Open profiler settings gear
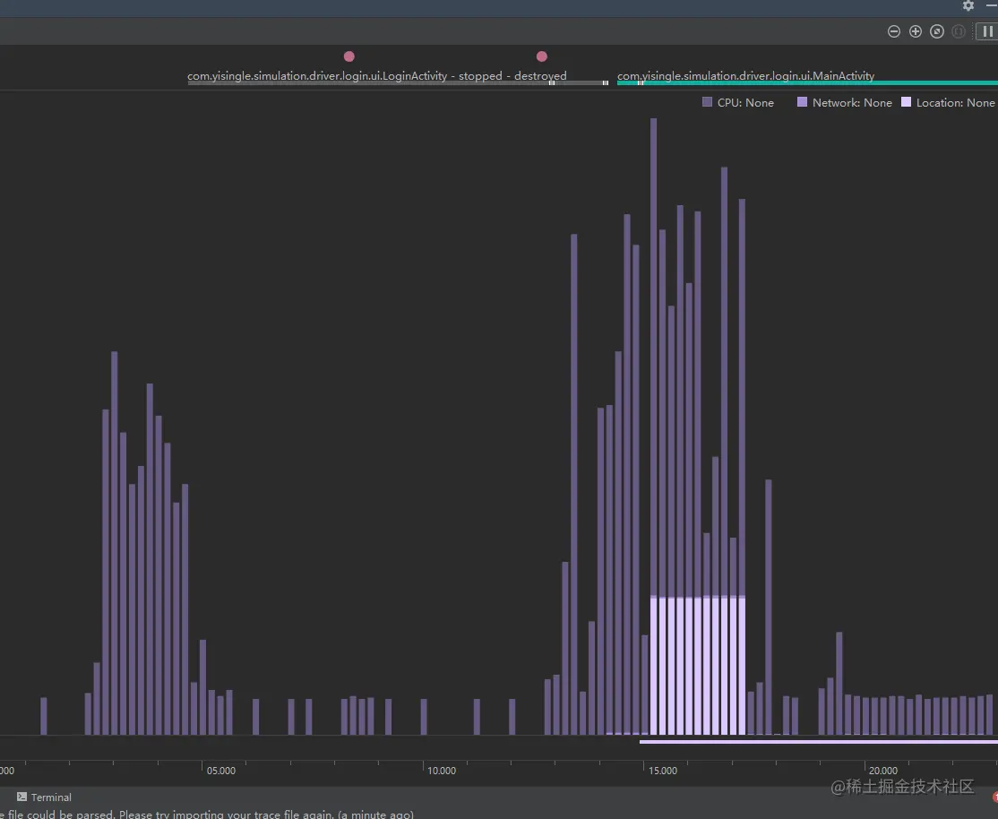998x819 pixels. coord(968,5)
